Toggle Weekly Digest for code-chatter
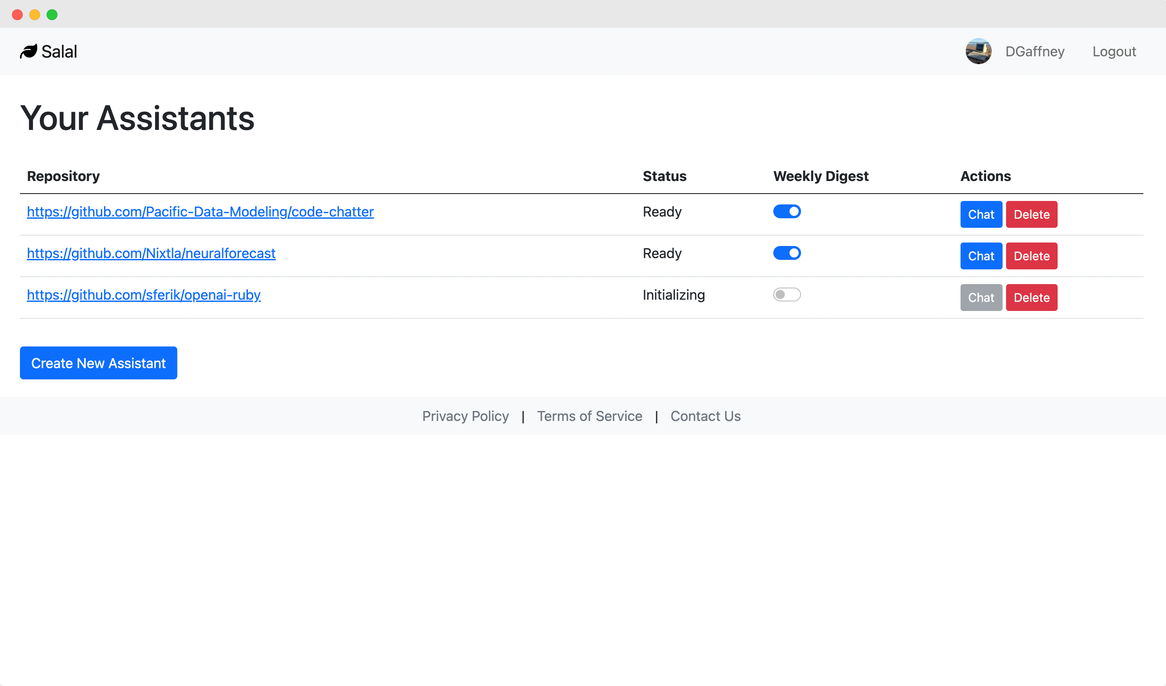This screenshot has height=686, width=1166. (787, 211)
